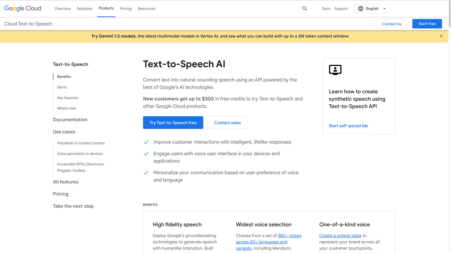Open the 380+ voices link

[290, 235]
